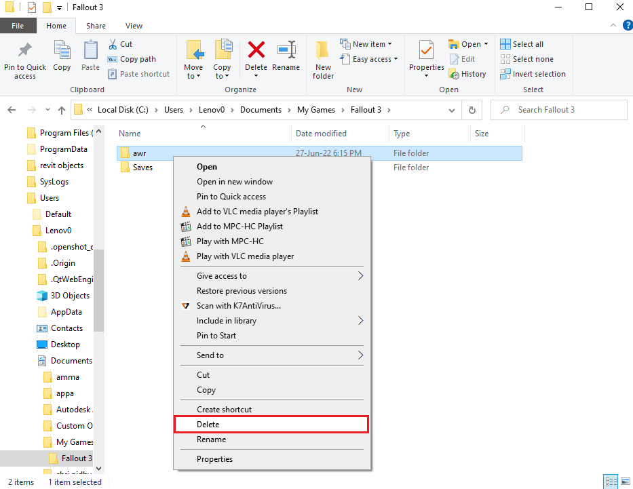The width and height of the screenshot is (633, 489).
Task: Click the Paste icon in ribbon
Action: tap(90, 50)
